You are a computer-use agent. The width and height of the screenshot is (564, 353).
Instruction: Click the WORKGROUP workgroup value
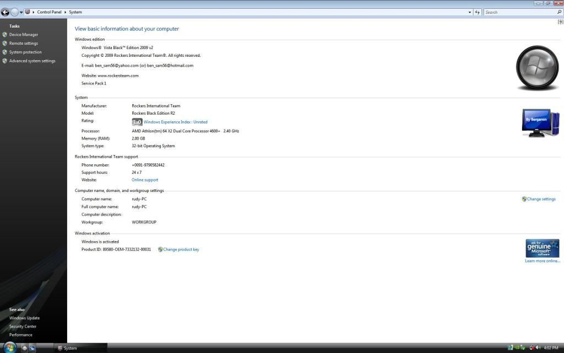144,222
